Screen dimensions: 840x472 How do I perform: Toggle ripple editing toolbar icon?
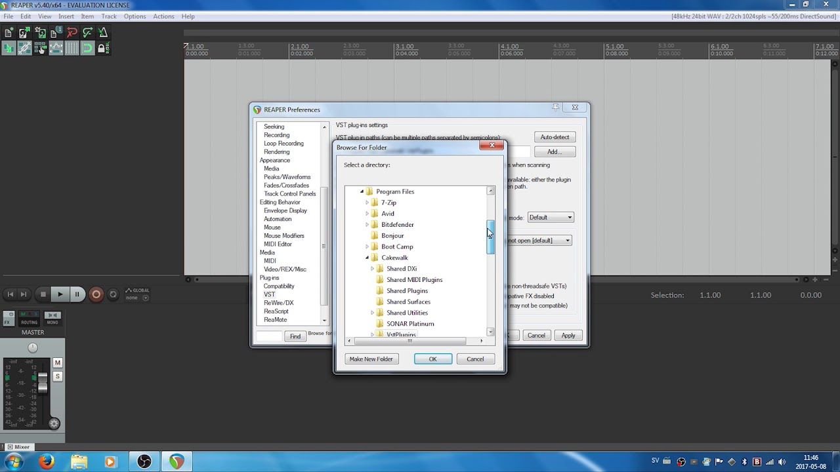[x=41, y=48]
